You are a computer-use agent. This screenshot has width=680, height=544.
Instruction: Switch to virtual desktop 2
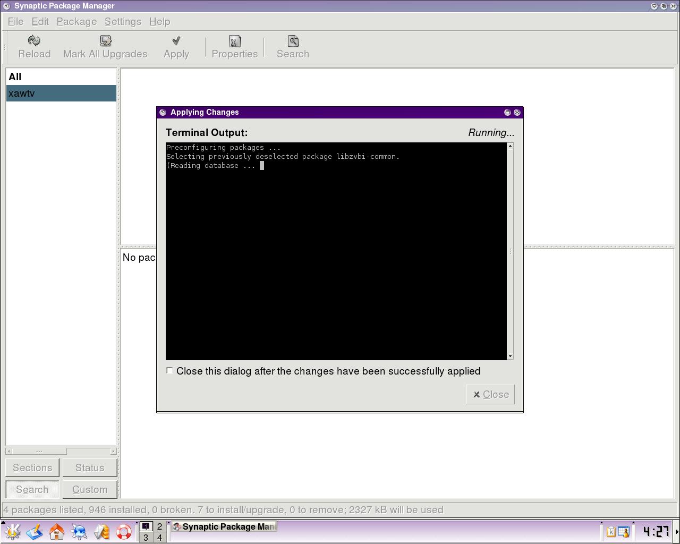(x=159, y=526)
